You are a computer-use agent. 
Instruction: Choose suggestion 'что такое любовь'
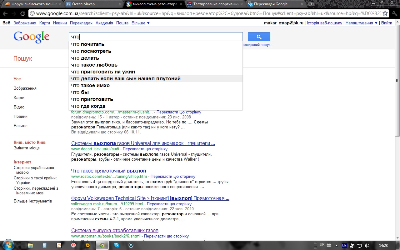click(156, 65)
